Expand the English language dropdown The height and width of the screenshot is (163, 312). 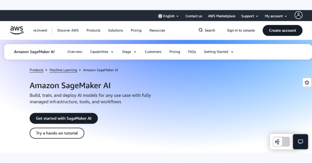tap(168, 16)
